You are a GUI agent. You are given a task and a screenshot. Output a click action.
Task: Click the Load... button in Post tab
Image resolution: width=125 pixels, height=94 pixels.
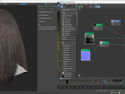point(52,9)
